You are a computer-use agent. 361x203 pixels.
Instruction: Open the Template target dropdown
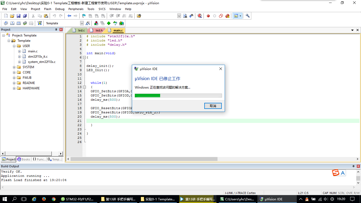click(x=82, y=23)
